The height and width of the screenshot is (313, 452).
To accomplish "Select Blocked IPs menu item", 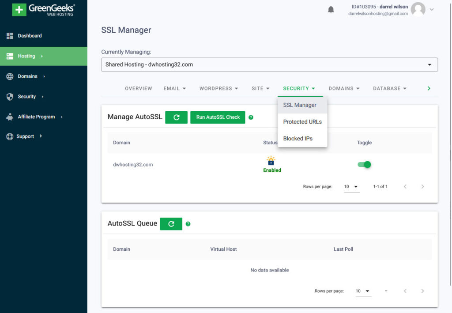I will [x=302, y=139].
